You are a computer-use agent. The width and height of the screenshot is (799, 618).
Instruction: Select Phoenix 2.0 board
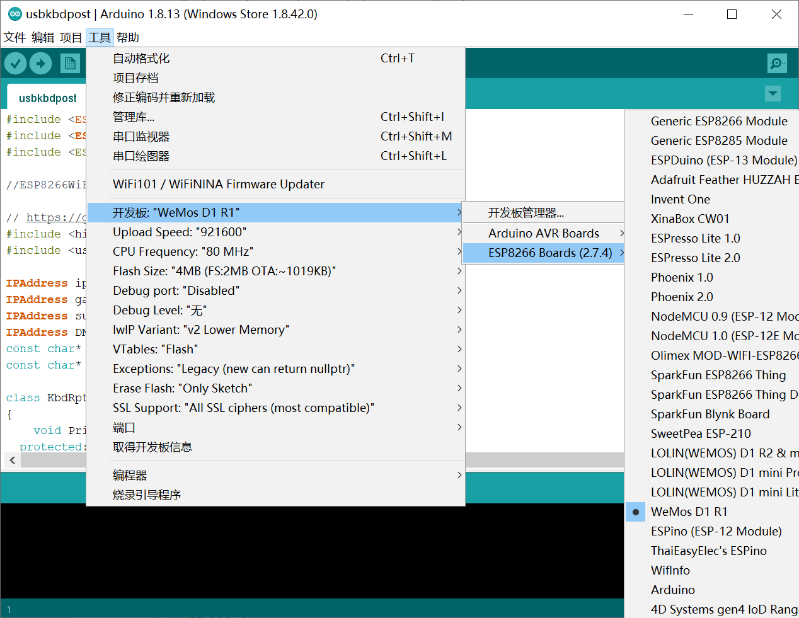[712, 297]
